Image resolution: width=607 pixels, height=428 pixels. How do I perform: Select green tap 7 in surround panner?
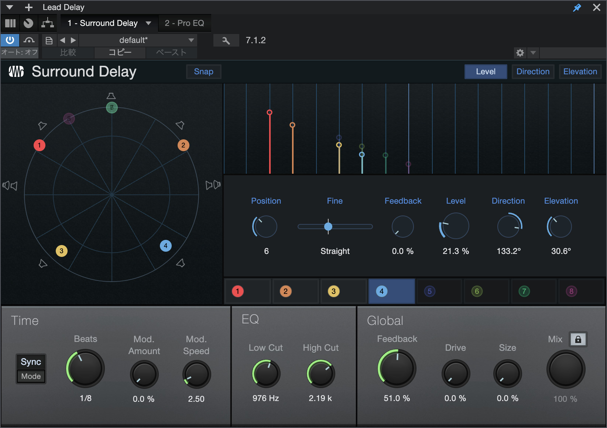coord(112,108)
